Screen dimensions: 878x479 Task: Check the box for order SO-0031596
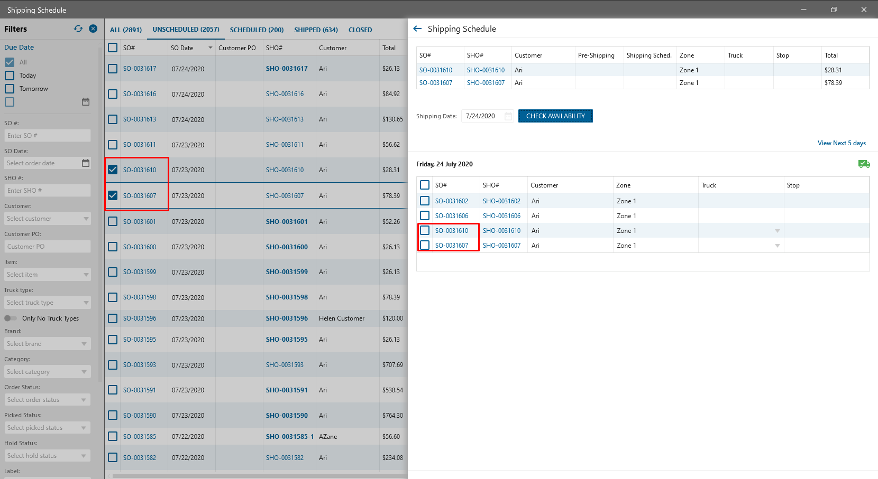click(x=113, y=318)
